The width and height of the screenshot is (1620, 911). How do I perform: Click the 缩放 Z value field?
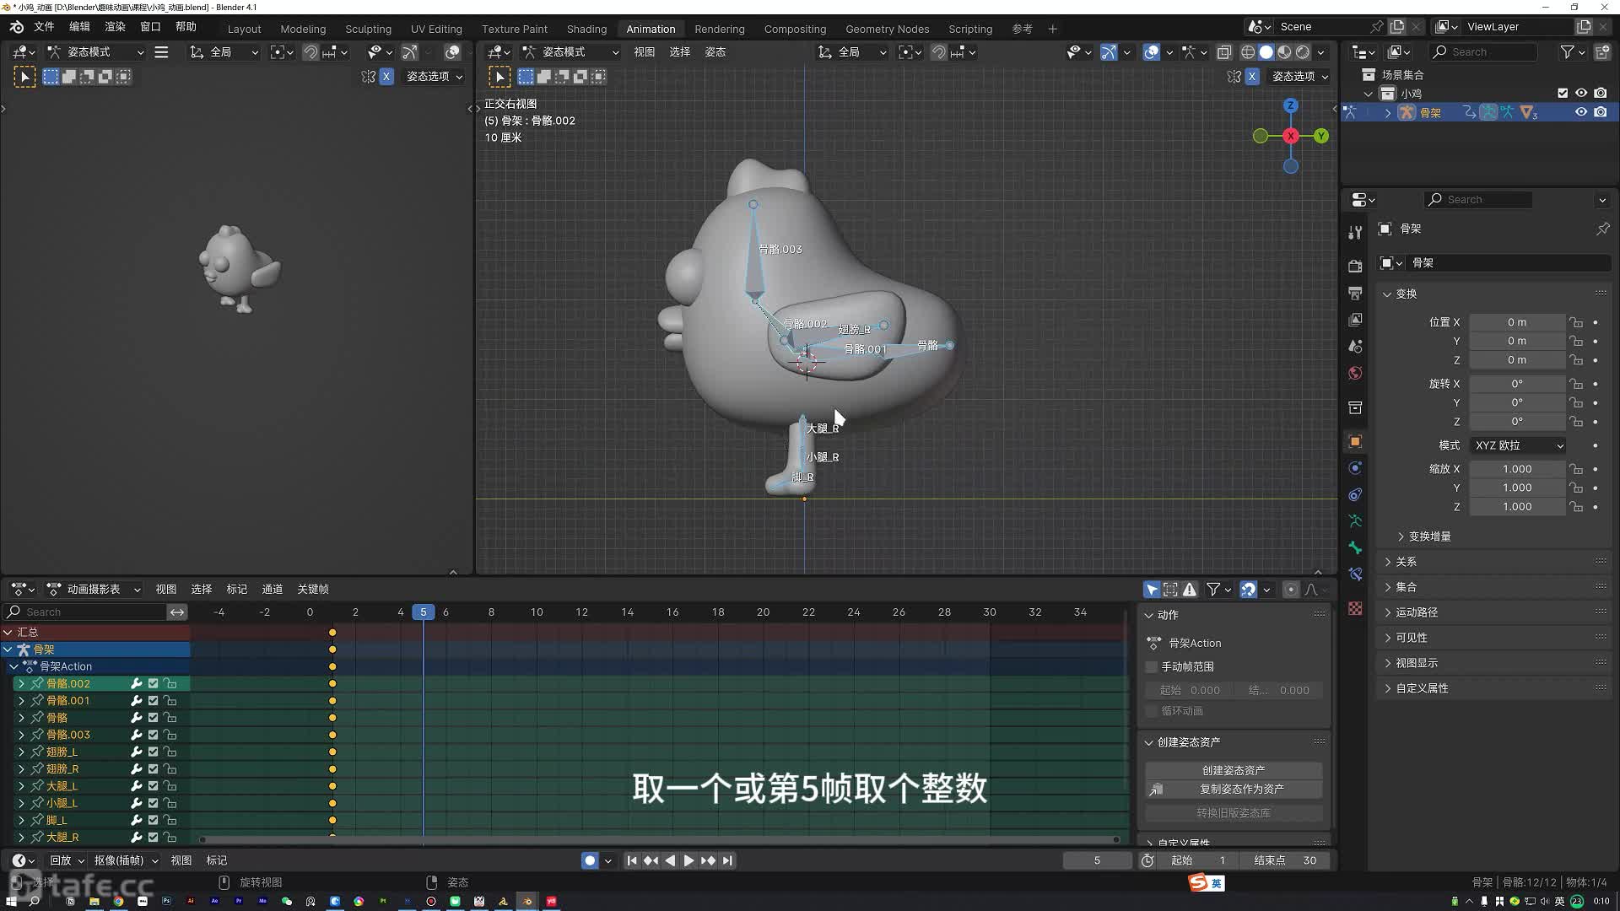click(1517, 507)
